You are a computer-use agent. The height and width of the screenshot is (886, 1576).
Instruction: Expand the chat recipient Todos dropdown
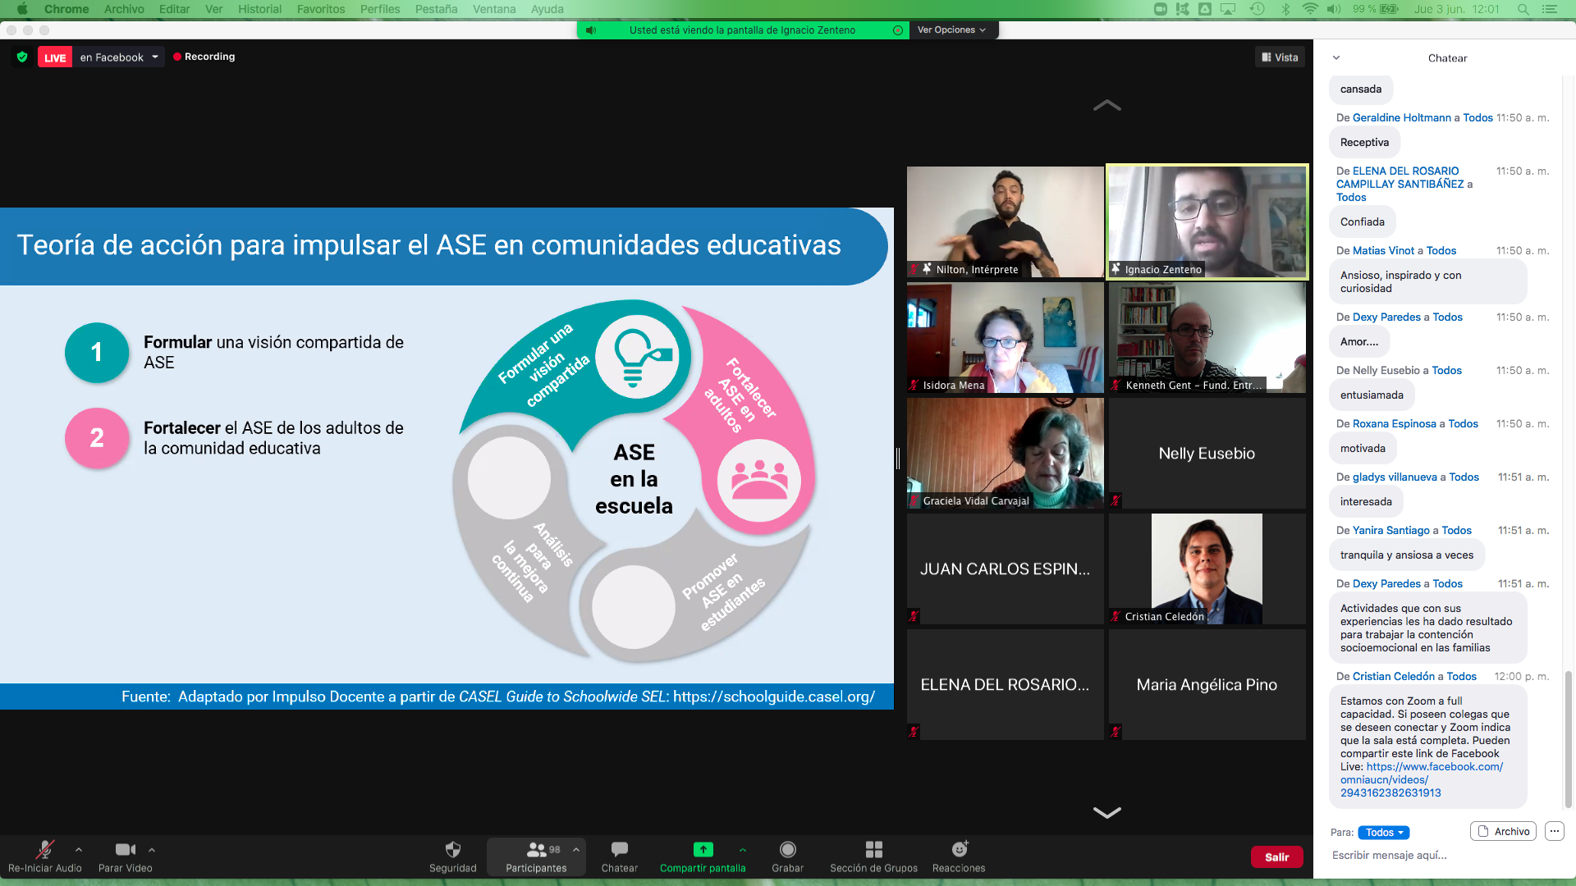tap(1383, 832)
